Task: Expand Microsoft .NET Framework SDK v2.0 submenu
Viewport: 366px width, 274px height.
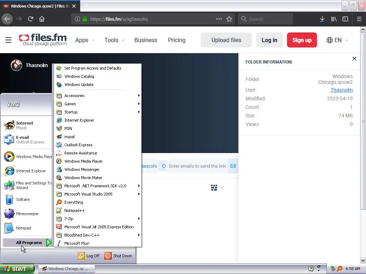Action: (98, 186)
